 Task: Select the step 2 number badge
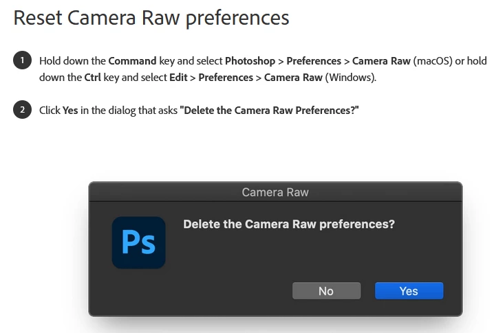tap(22, 110)
